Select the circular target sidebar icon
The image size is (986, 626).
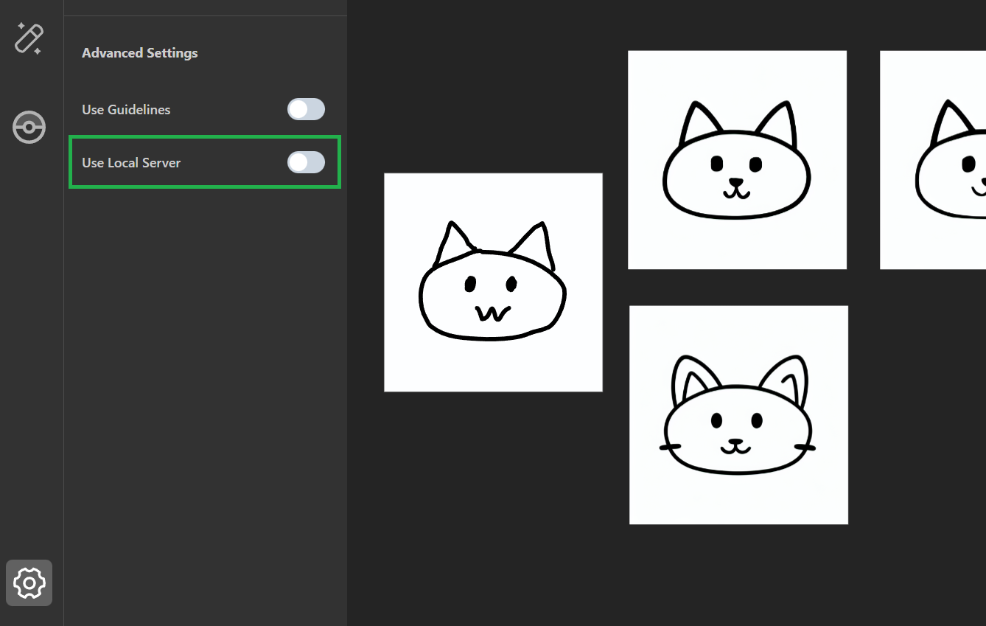(x=29, y=128)
